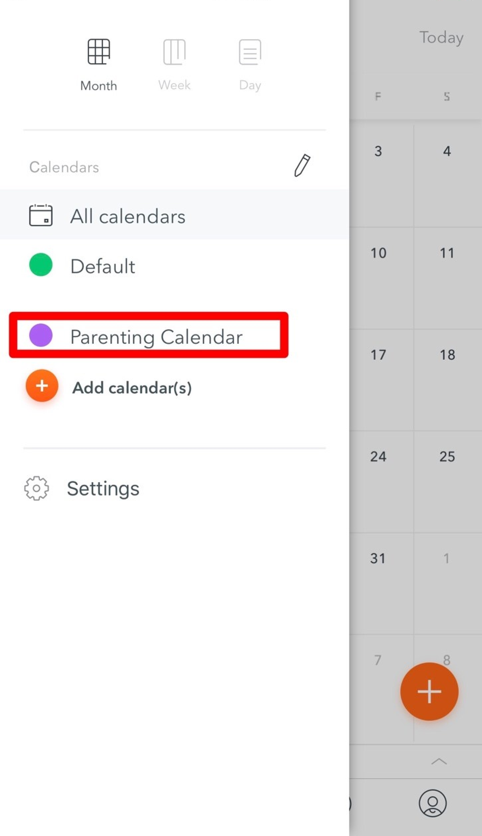Viewport: 482px width, 836px height.
Task: Select the Default calendar label
Action: point(103,266)
